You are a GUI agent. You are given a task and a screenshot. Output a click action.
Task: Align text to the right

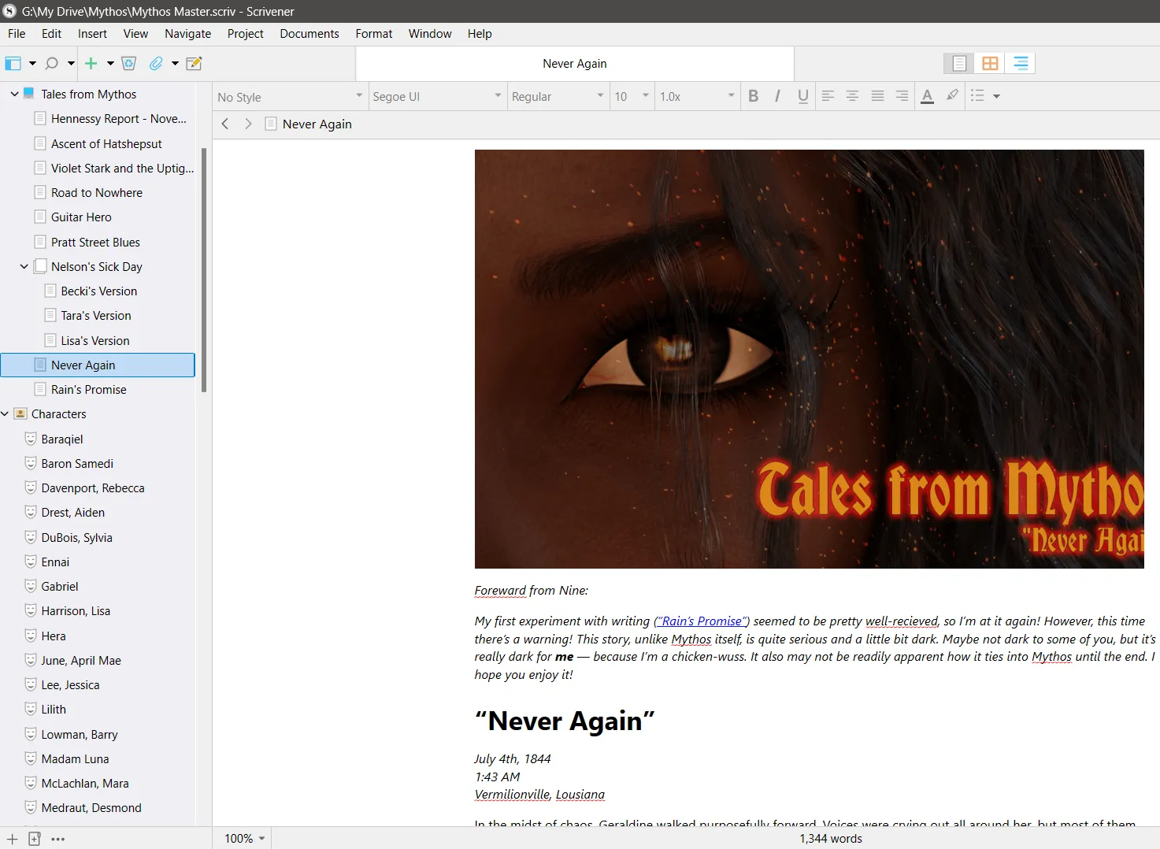(x=902, y=95)
